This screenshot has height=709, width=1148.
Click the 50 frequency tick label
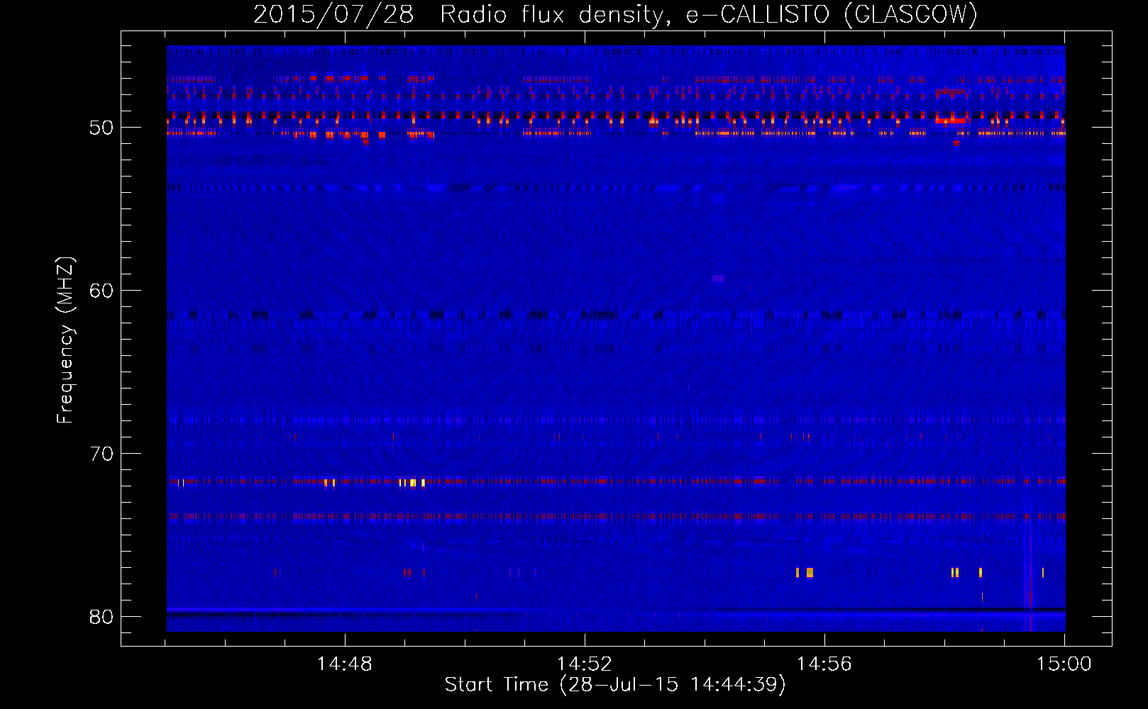[x=101, y=128]
